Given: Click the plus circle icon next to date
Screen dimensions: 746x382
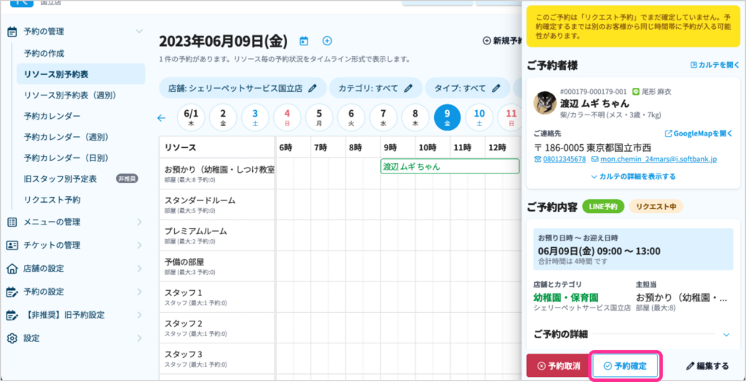Looking at the screenshot, I should tap(327, 41).
